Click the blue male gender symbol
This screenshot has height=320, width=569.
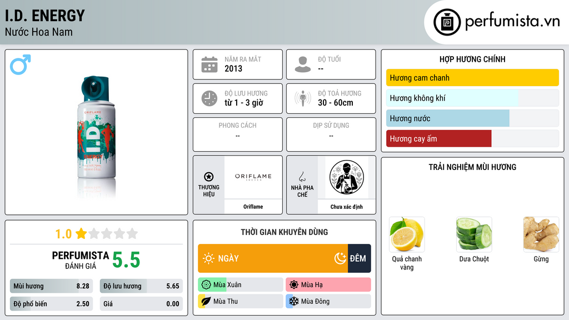pyautogui.click(x=21, y=64)
